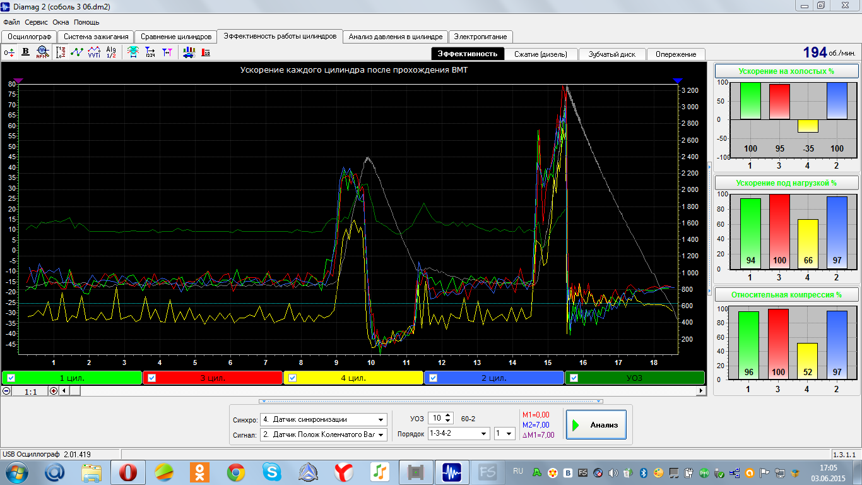Click the Ускорение под нагрузкой % header

pyautogui.click(x=786, y=183)
